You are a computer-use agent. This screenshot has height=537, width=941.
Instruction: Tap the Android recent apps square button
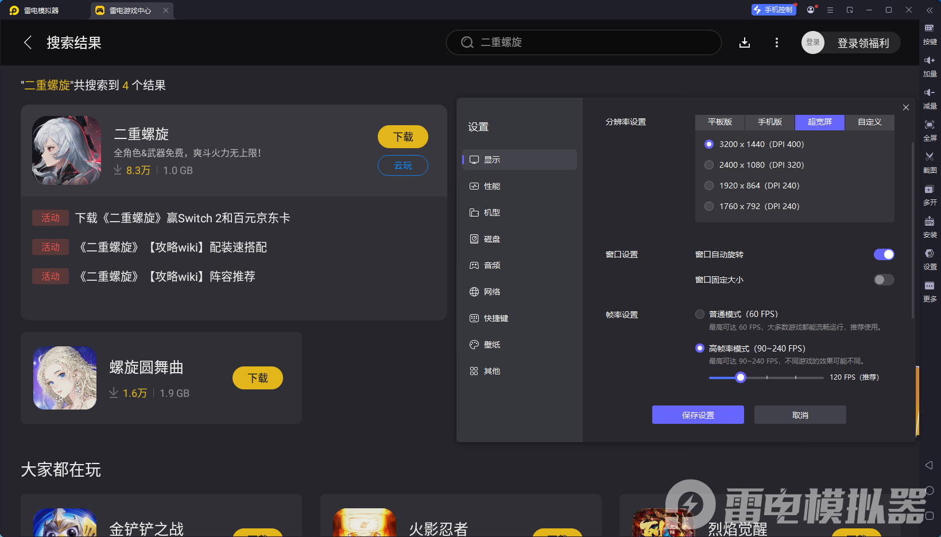(x=930, y=516)
